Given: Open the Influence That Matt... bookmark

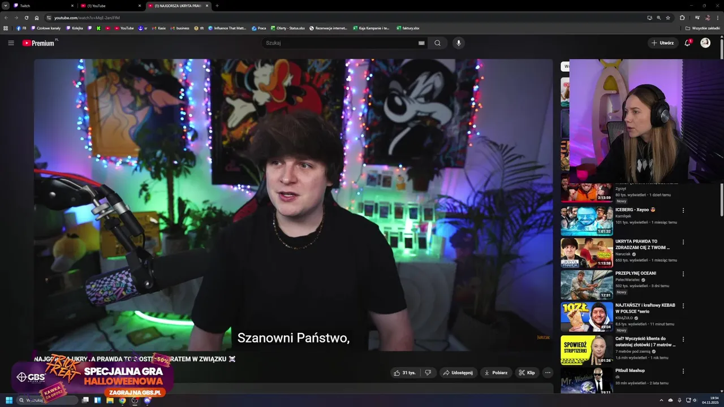Looking at the screenshot, I should (227, 28).
